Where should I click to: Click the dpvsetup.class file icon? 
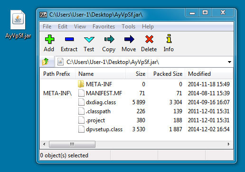click(x=81, y=129)
